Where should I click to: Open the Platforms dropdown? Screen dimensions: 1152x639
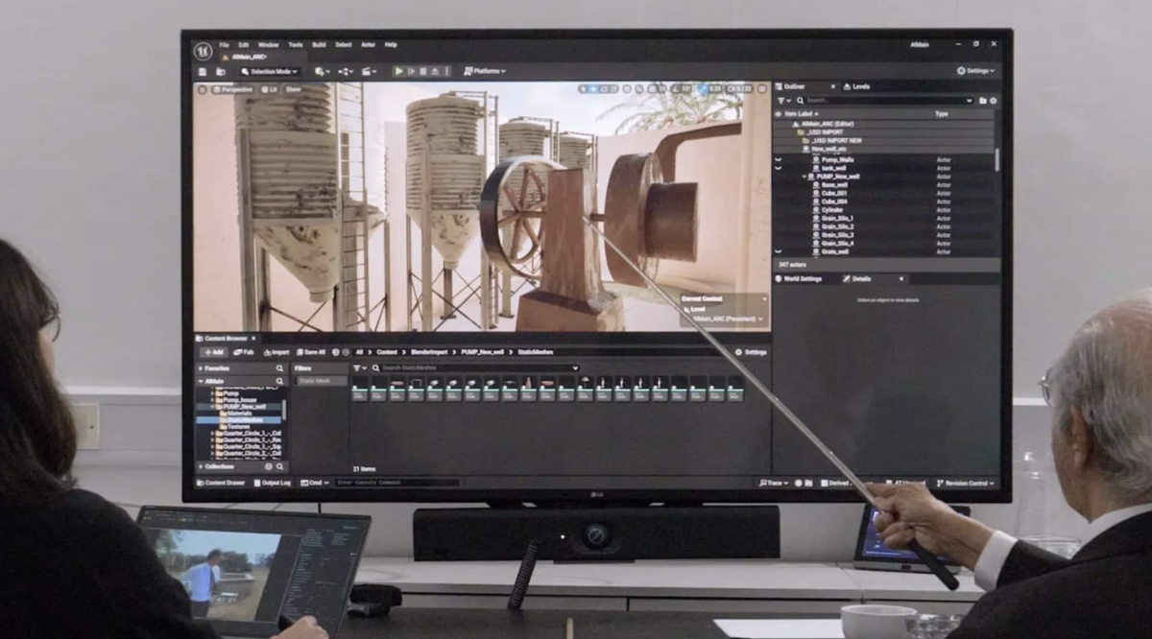coord(485,71)
